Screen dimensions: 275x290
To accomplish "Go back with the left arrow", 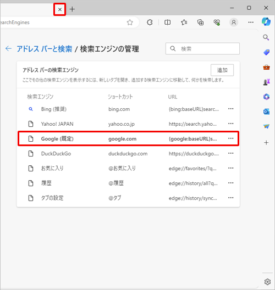I will pos(8,49).
